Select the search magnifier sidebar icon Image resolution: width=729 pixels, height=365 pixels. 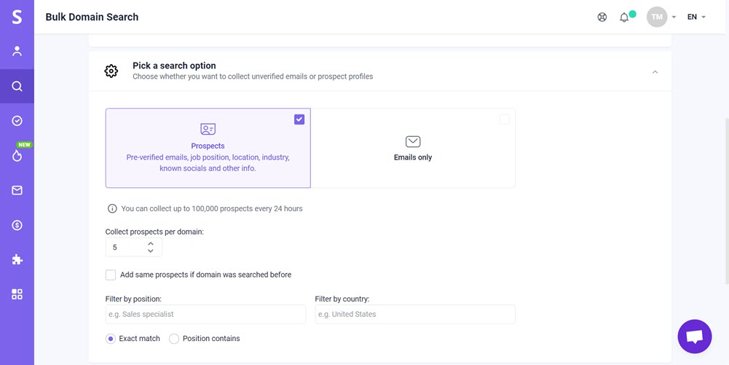[17, 86]
